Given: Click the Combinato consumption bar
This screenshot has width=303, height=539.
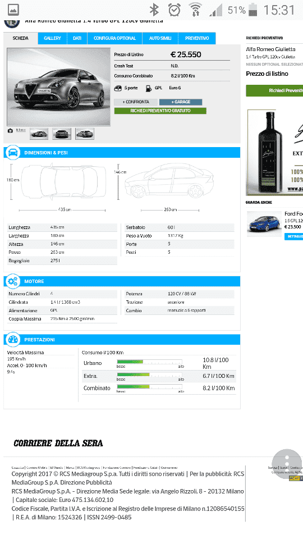Looking at the screenshot, I should pos(150,387).
